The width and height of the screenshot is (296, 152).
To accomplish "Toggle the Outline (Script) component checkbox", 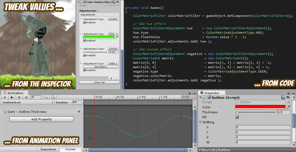I will coord(209,98).
